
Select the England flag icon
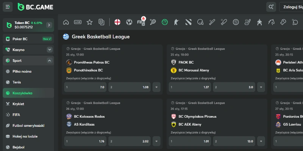coord(117,22)
